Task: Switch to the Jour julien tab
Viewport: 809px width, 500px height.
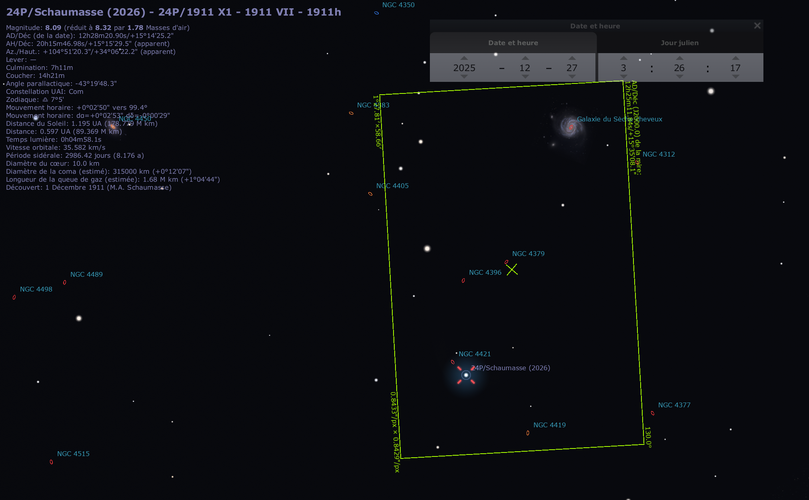Action: 679,43
